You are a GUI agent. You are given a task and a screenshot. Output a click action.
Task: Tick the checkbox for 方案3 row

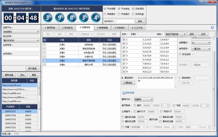click(44, 53)
